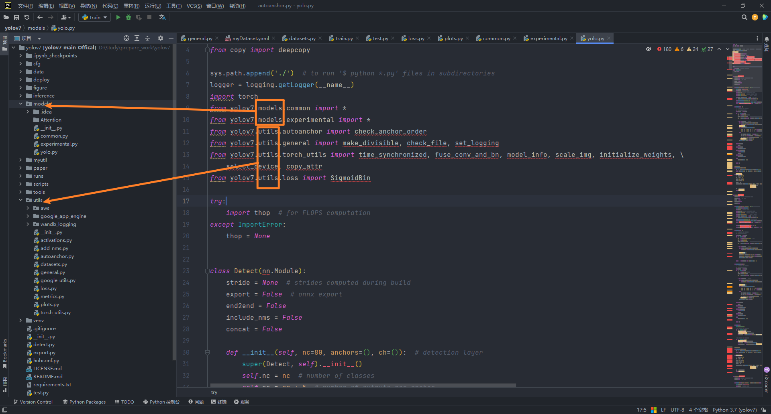Screen dimensions: 771x414
Task: Toggle the Bookmarks side panel
Action: tap(4, 353)
